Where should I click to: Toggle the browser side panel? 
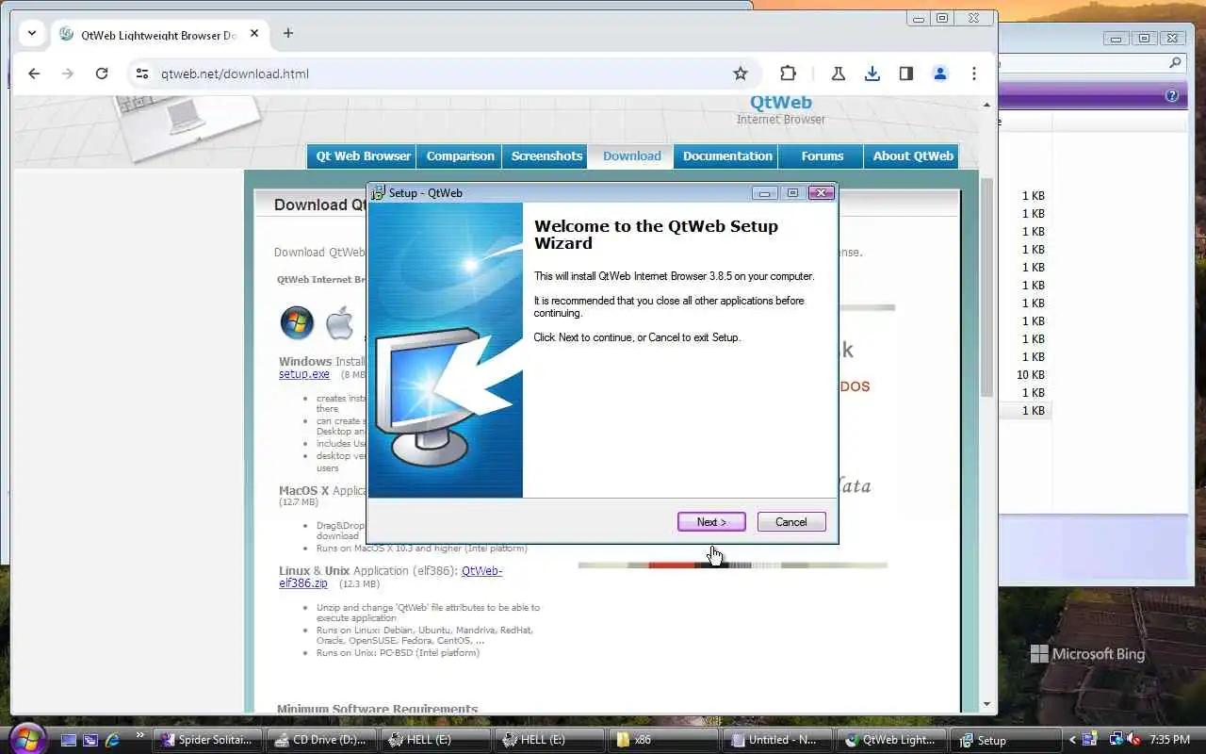(906, 74)
